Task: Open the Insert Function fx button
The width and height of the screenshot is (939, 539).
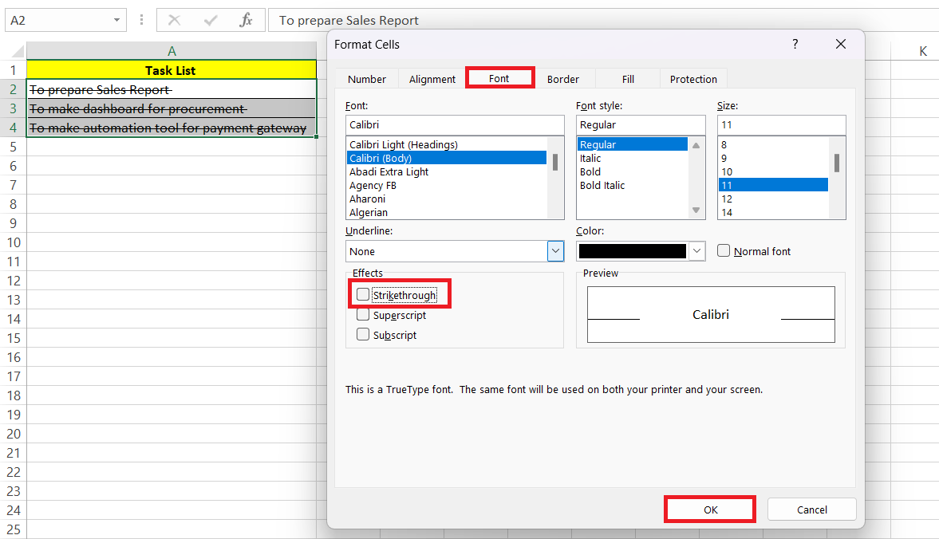Action: (x=246, y=21)
